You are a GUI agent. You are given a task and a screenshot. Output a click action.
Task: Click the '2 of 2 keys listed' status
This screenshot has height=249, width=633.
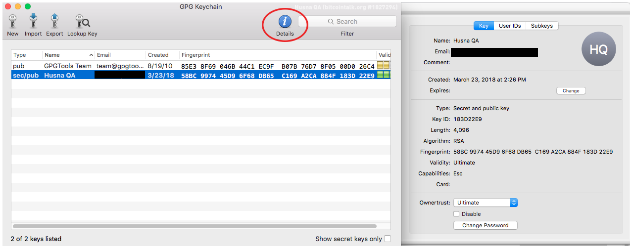pos(36,239)
